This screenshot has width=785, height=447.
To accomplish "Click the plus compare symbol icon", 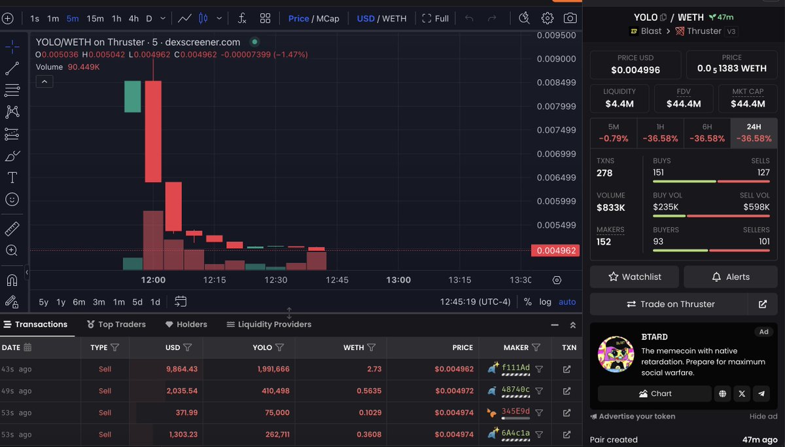I will pos(7,18).
